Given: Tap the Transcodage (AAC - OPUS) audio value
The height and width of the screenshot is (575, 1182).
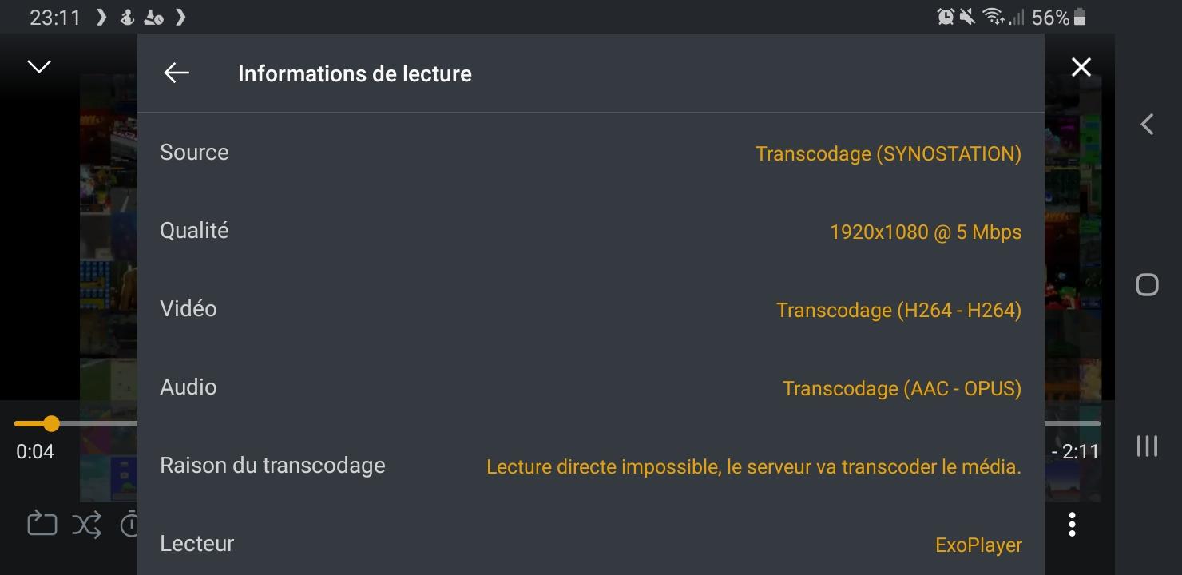Looking at the screenshot, I should 902,389.
